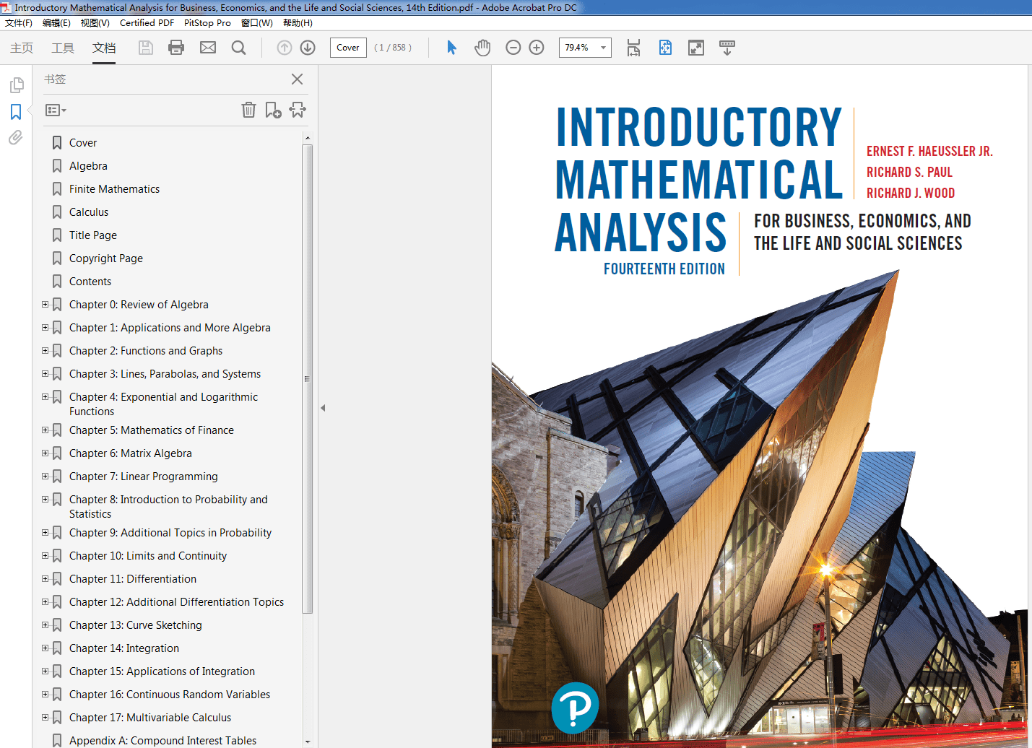Toggle fit-width zoom mode
This screenshot has height=748, width=1032.
click(633, 48)
